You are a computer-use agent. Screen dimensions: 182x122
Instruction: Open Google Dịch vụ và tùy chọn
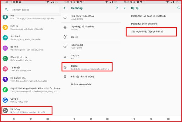click(31, 100)
